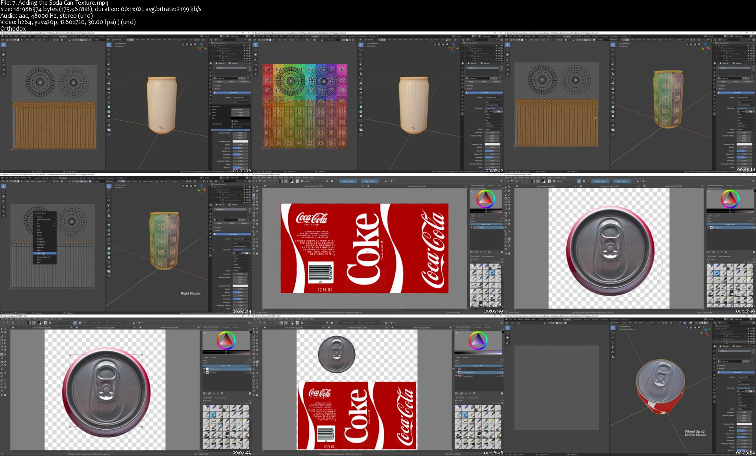Select Soda can material slot in 00:09:54 frame
This screenshot has height=456, width=756.
pyautogui.click(x=734, y=351)
